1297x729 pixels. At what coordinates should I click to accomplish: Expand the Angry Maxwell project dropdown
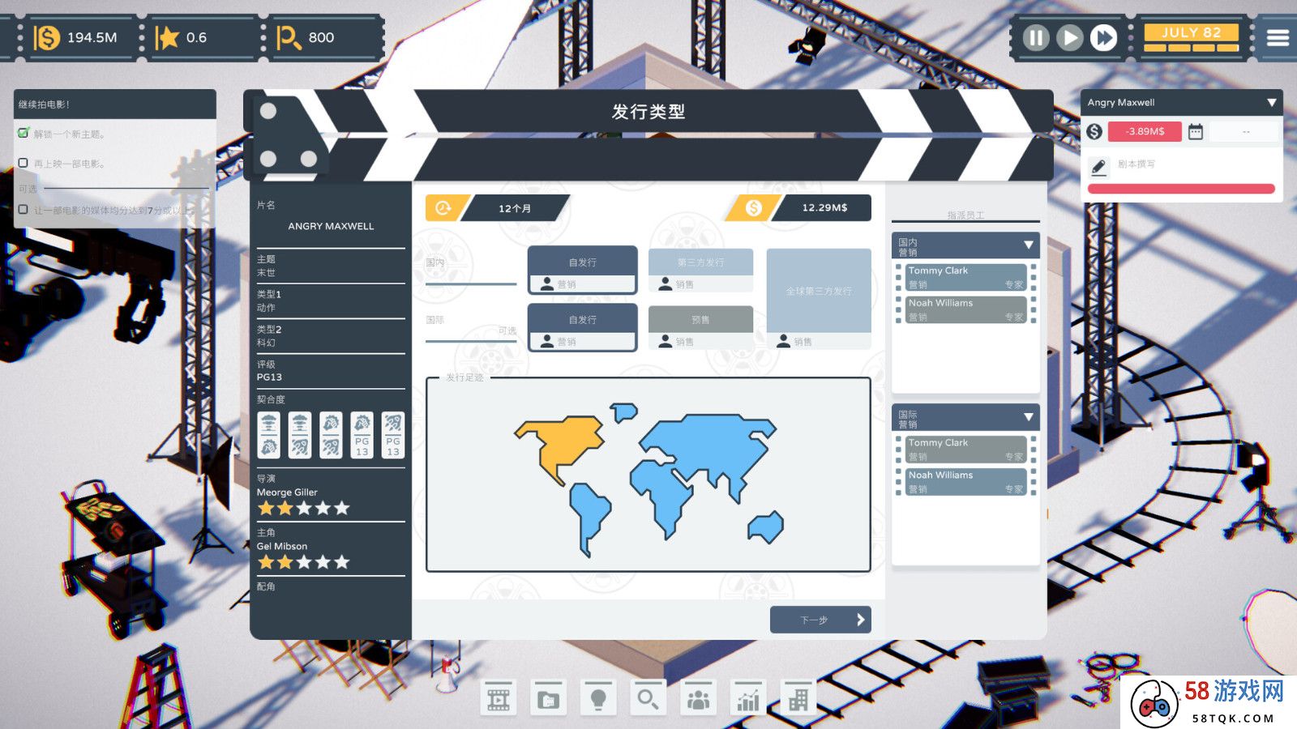(x=1271, y=103)
